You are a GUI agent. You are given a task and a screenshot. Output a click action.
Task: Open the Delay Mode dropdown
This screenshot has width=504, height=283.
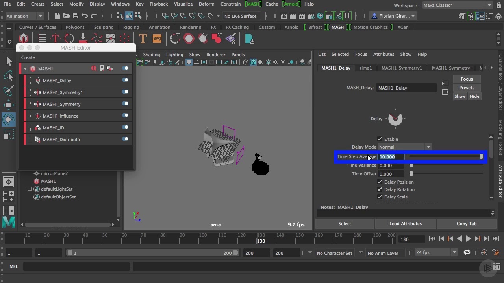coord(405,147)
